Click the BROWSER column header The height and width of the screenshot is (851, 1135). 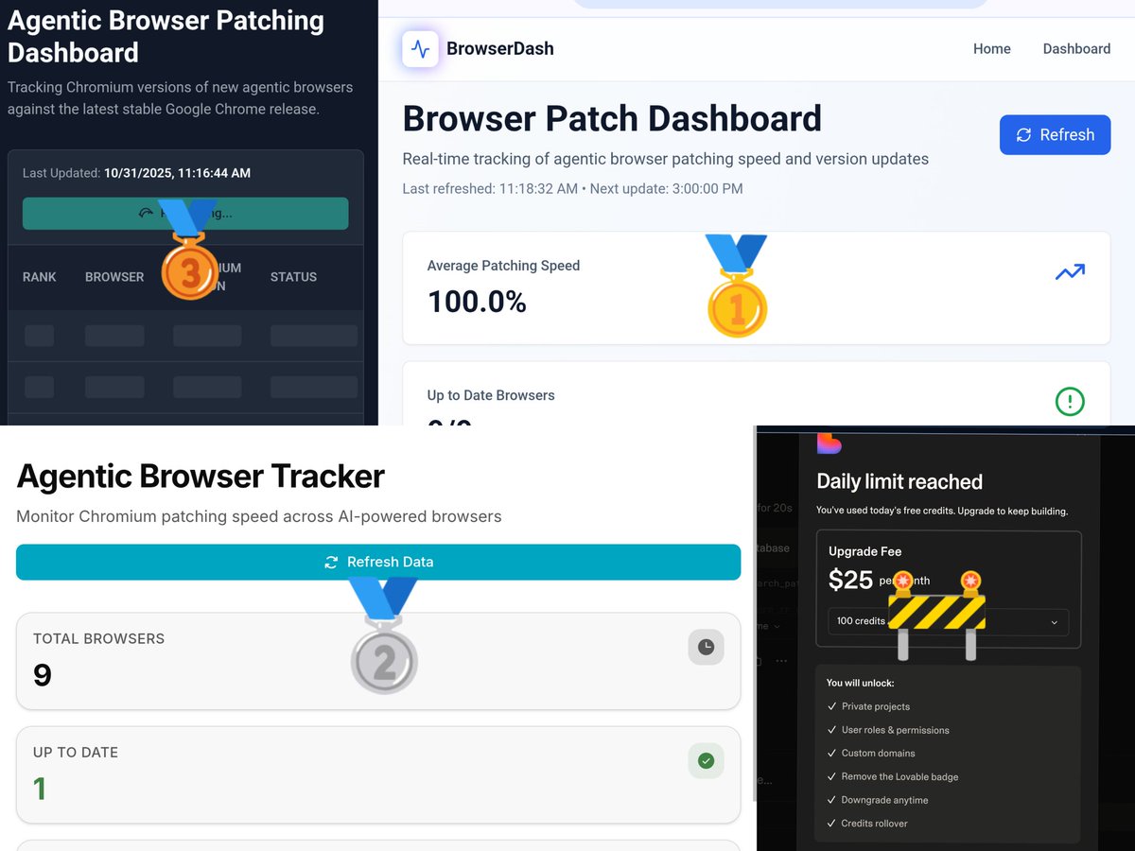[x=114, y=277]
